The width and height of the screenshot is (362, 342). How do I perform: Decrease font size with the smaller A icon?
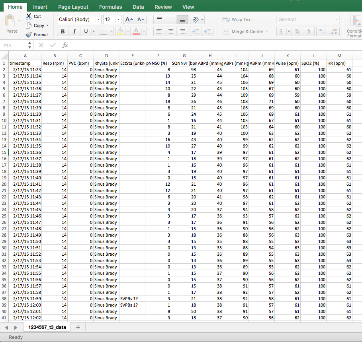click(x=141, y=19)
